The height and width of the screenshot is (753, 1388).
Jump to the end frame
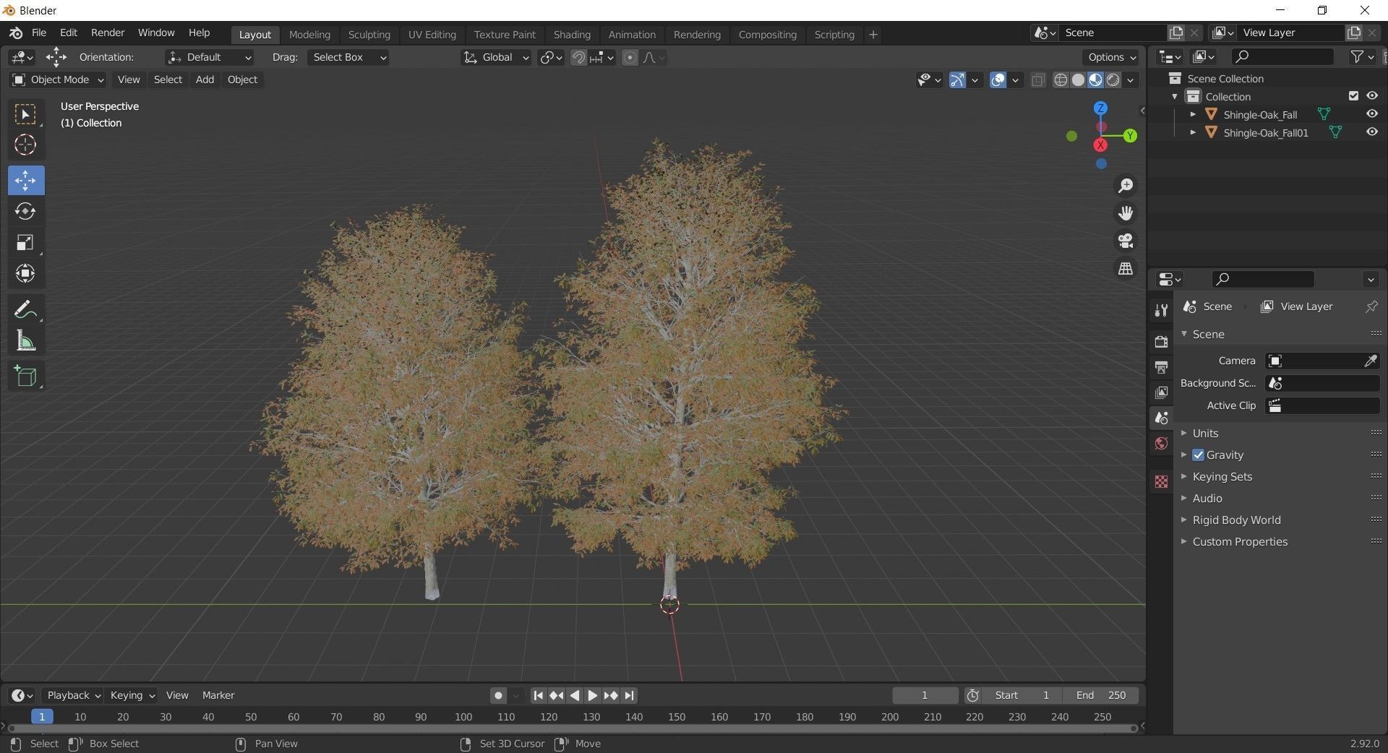point(629,695)
